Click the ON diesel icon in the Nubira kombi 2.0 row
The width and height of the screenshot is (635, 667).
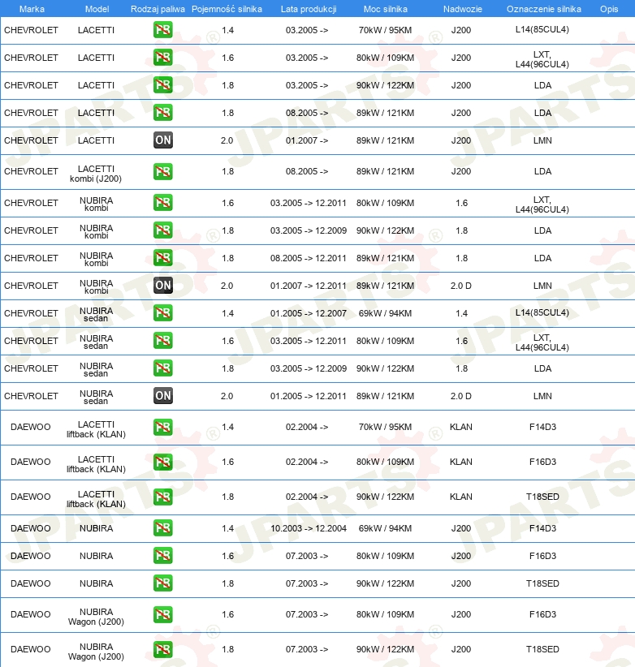tap(163, 286)
